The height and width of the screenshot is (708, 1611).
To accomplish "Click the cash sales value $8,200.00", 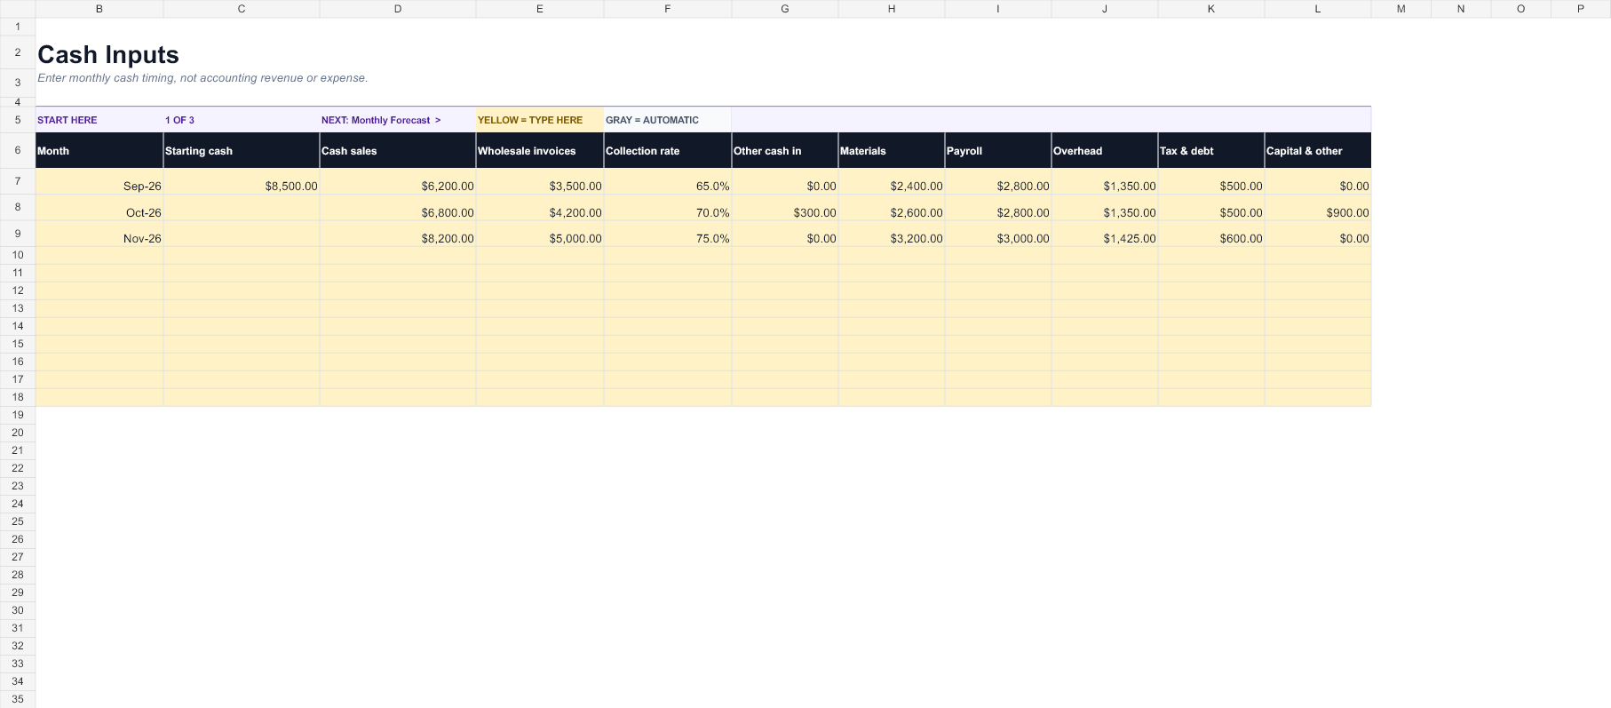I will pos(398,234).
